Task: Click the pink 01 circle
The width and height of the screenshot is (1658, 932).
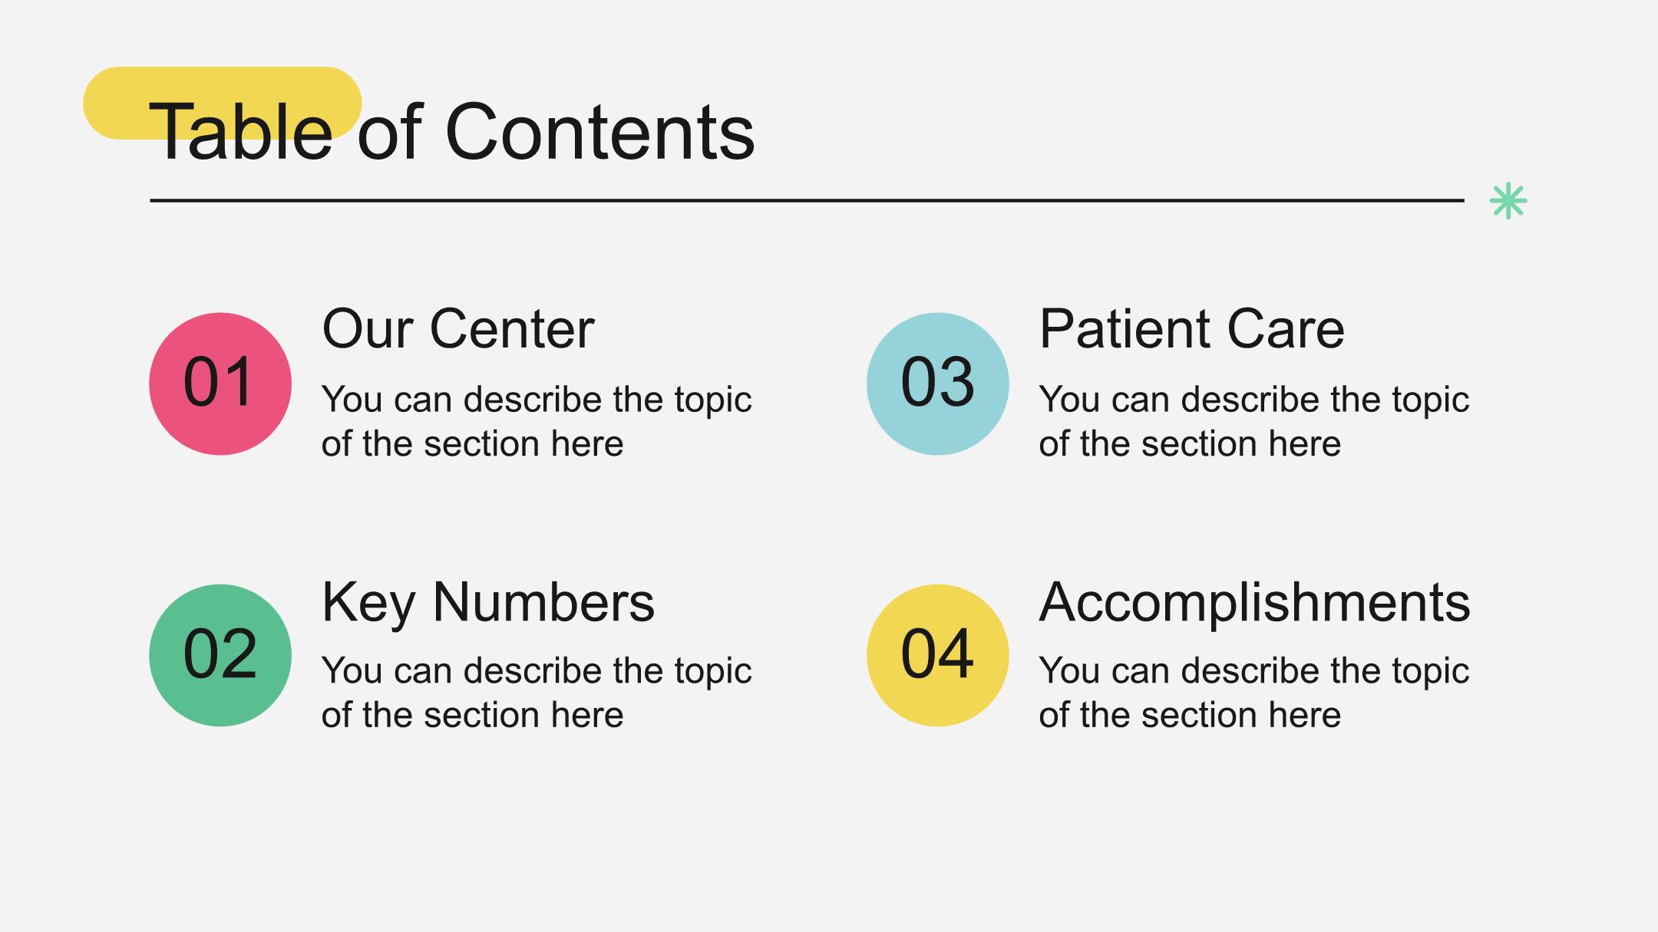Action: 220,384
